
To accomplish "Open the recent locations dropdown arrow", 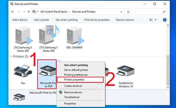I will coord(24,12).
